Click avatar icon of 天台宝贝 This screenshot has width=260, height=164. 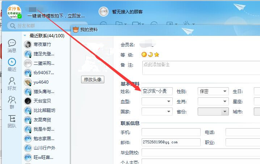(28, 101)
